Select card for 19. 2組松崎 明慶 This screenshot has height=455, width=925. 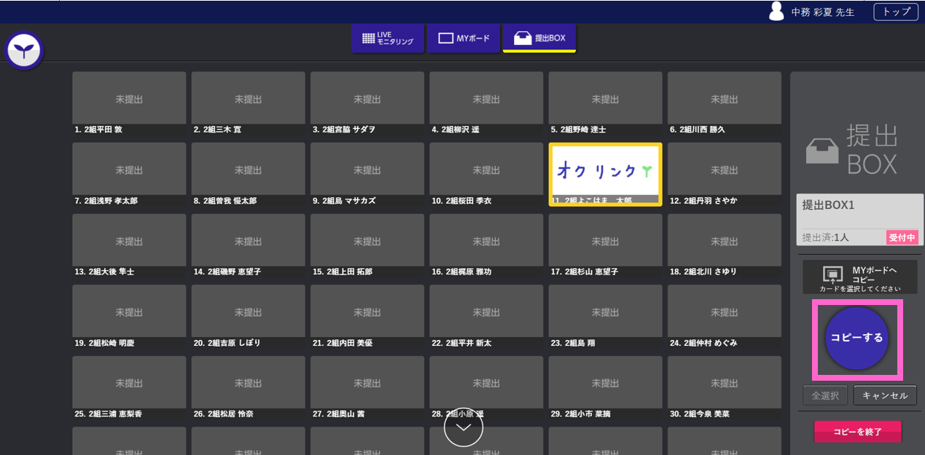129,312
